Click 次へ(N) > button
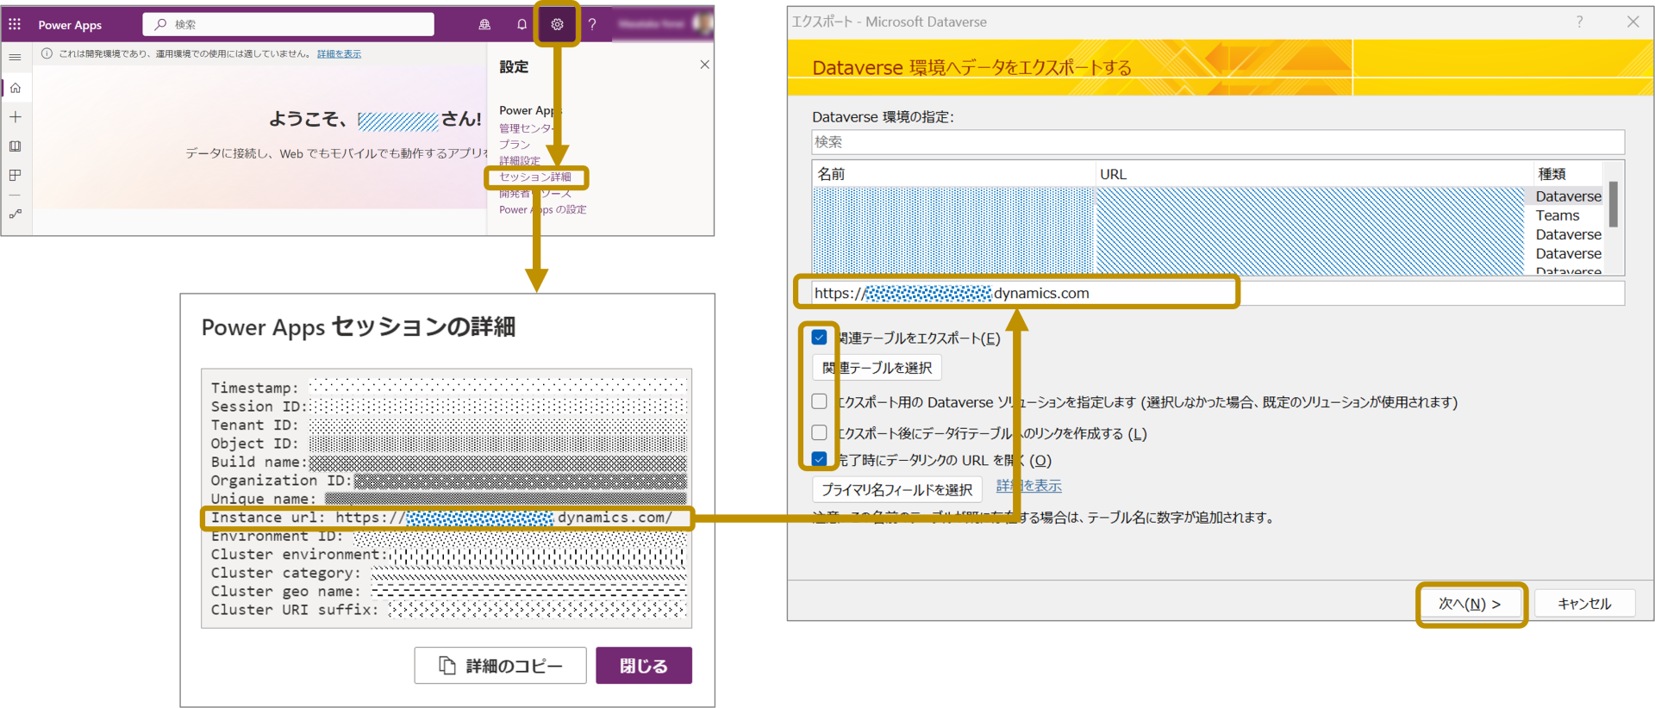This screenshot has width=1655, height=708. (x=1470, y=604)
